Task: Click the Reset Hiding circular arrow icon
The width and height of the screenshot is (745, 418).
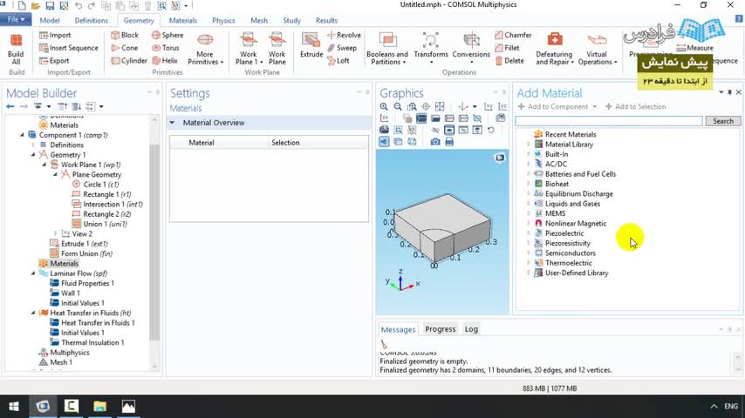Action: point(491,130)
